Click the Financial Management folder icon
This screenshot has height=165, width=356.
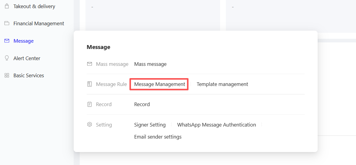point(7,23)
